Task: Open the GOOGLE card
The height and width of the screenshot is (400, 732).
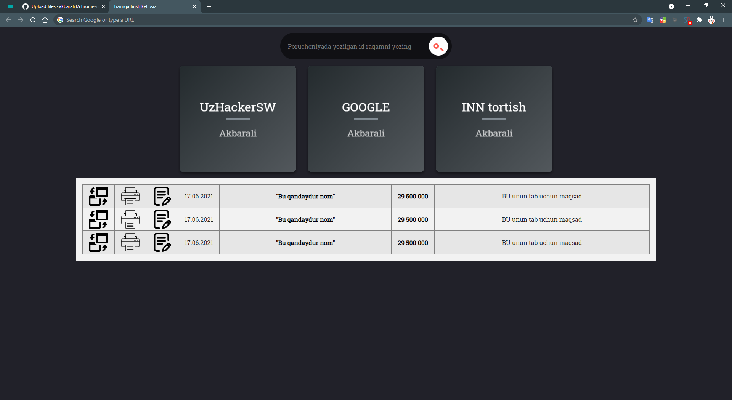Action: (366, 119)
